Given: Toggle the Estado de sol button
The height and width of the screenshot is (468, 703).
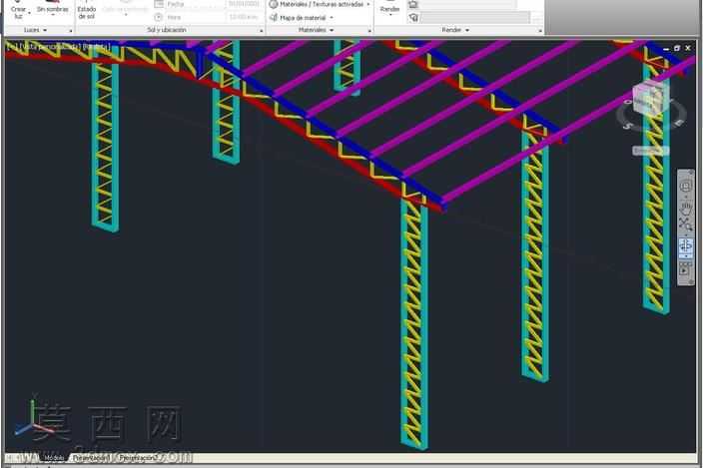Looking at the screenshot, I should 87,11.
